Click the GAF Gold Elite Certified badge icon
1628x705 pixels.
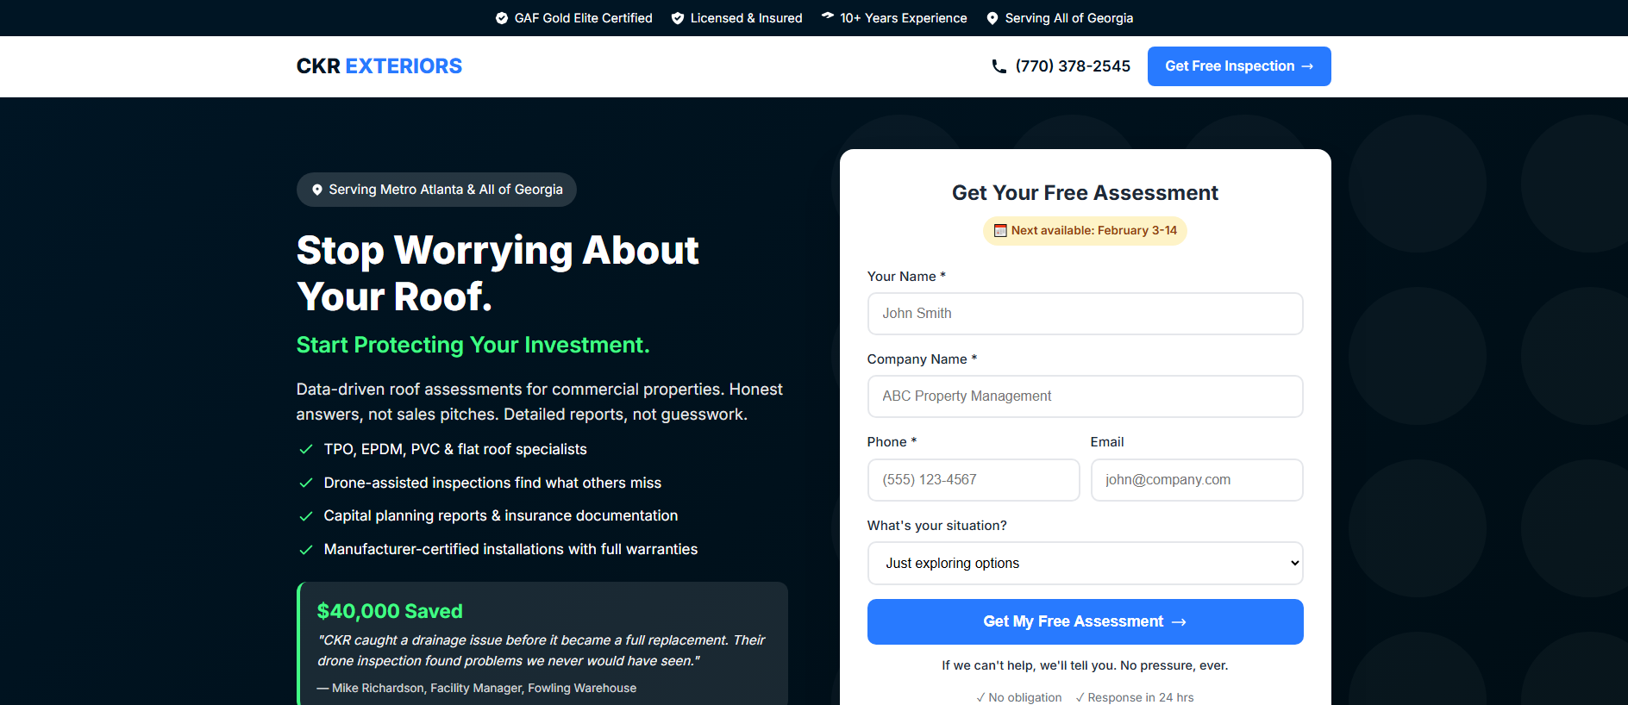coord(502,18)
